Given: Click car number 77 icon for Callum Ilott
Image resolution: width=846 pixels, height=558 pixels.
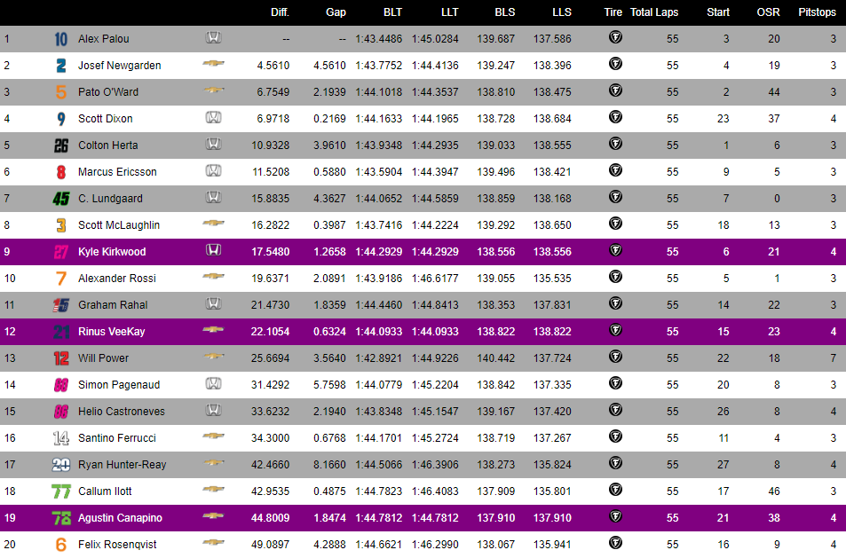Looking at the screenshot, I should tap(60, 491).
